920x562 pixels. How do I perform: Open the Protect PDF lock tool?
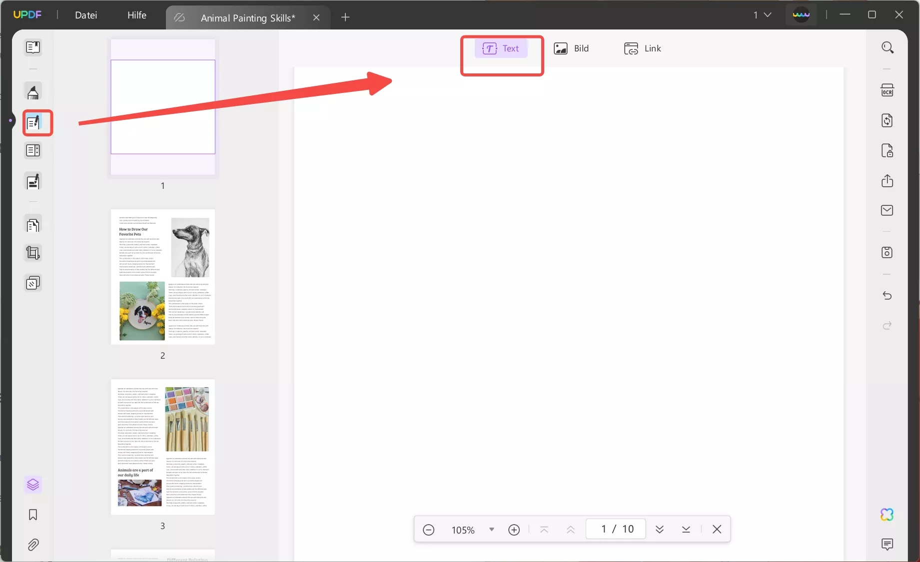coord(888,150)
